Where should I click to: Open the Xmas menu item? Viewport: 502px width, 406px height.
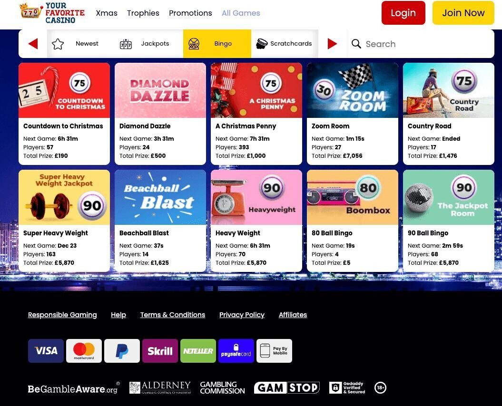pos(107,13)
